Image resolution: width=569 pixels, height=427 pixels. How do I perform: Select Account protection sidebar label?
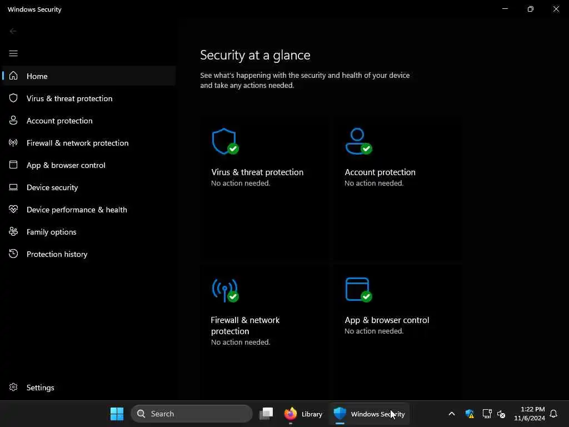click(59, 121)
